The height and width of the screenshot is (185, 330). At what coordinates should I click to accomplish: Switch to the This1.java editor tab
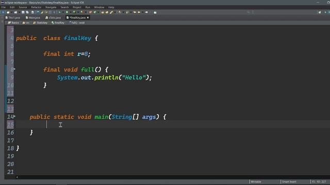click(x=13, y=17)
